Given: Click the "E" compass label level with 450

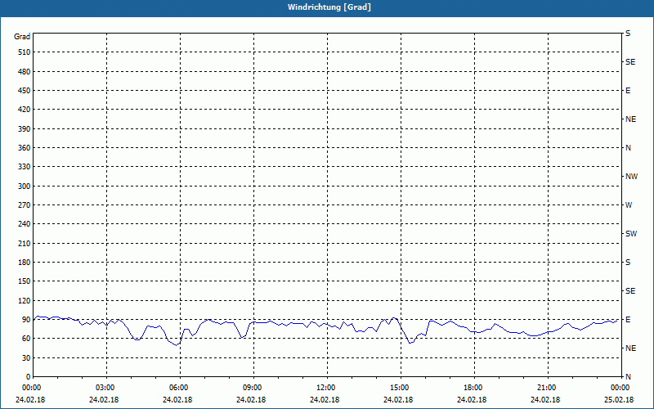Looking at the screenshot, I should coord(628,91).
